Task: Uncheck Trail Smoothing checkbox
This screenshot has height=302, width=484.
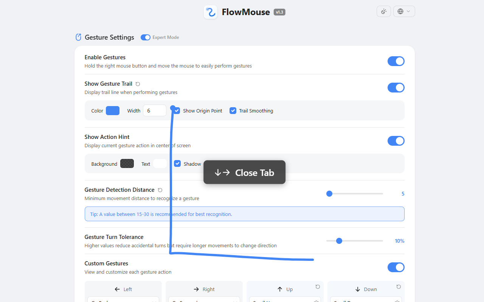Action: [233, 111]
